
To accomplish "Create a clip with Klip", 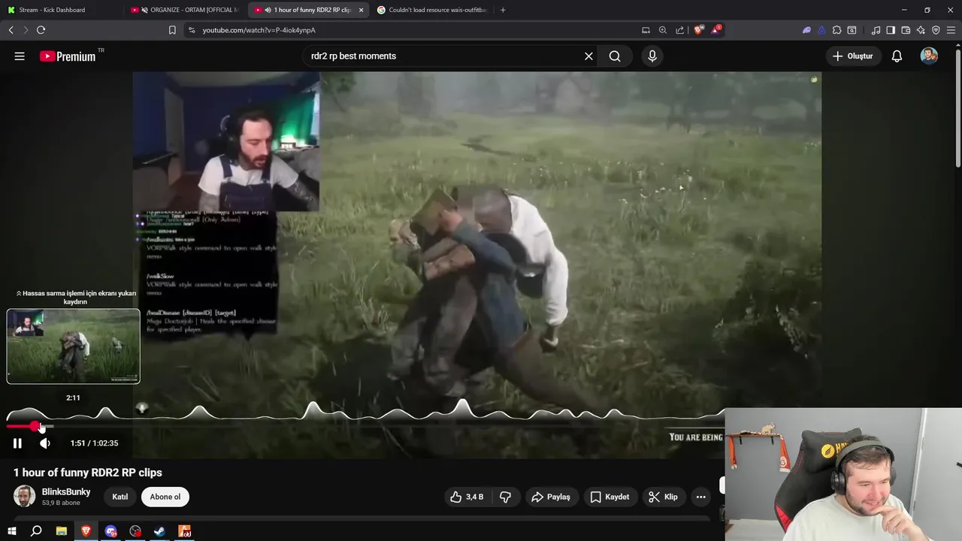I will pyautogui.click(x=663, y=497).
